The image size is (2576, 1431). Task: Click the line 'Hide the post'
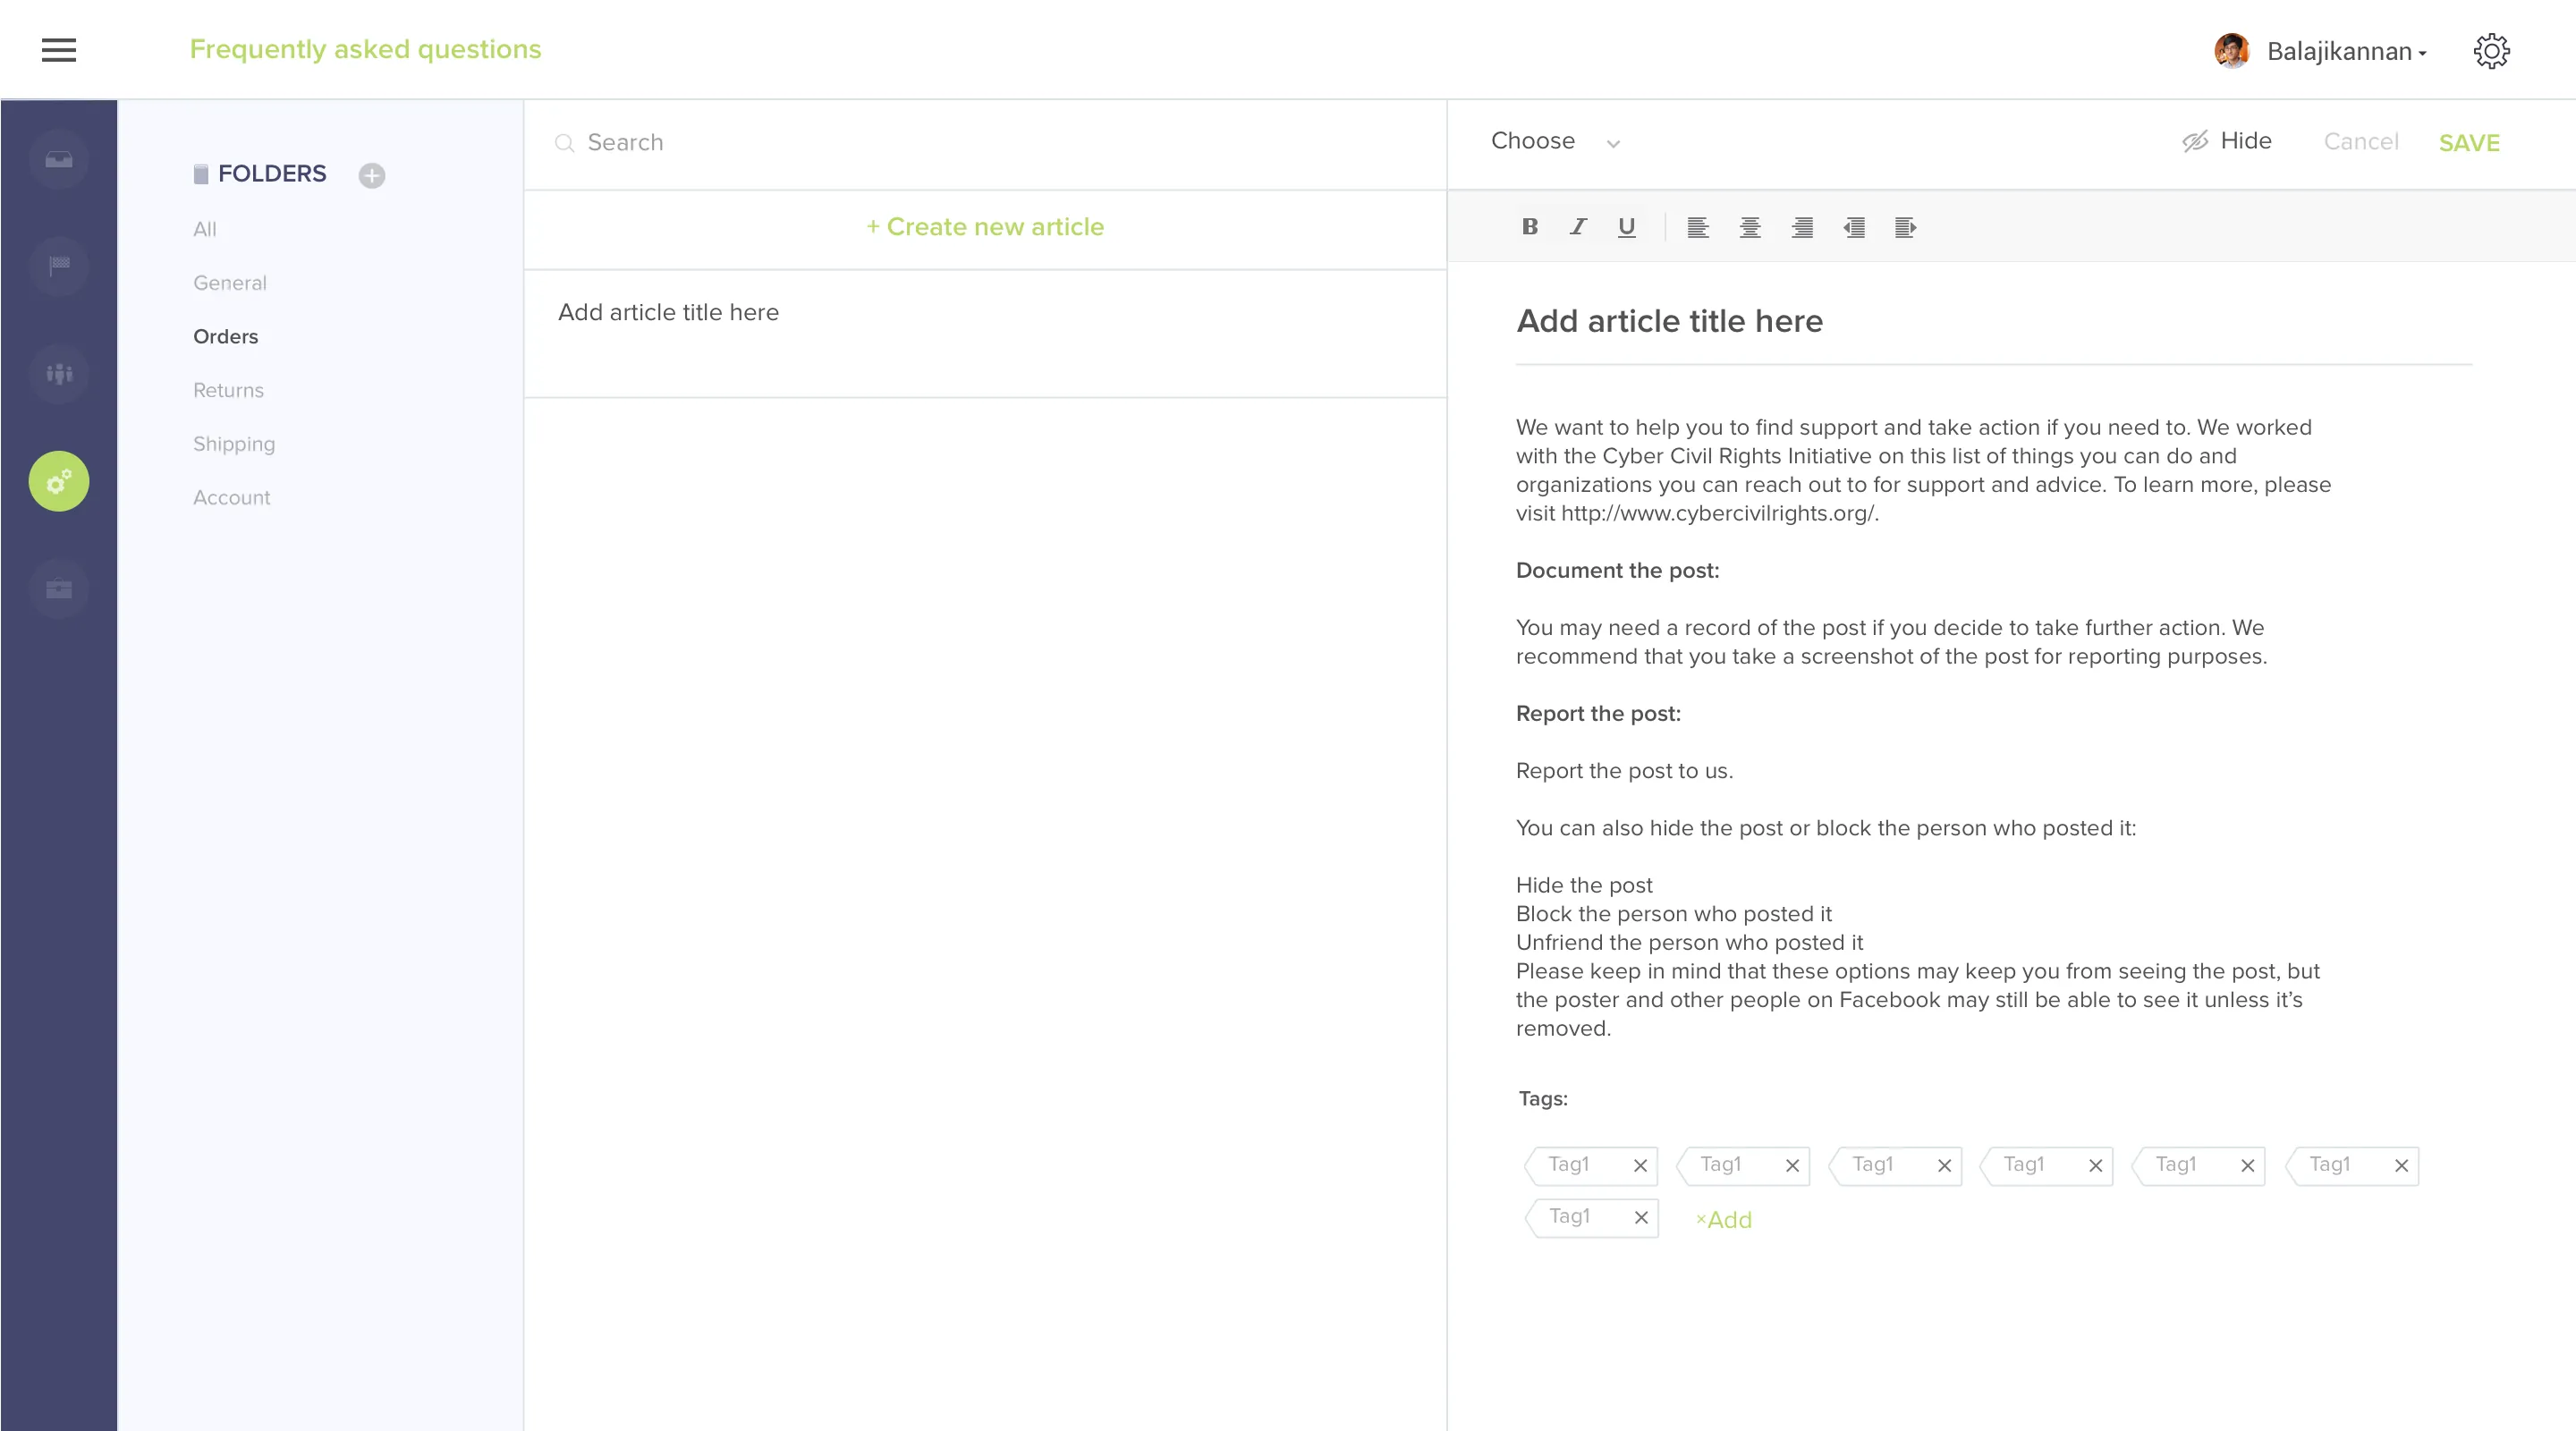1584,885
